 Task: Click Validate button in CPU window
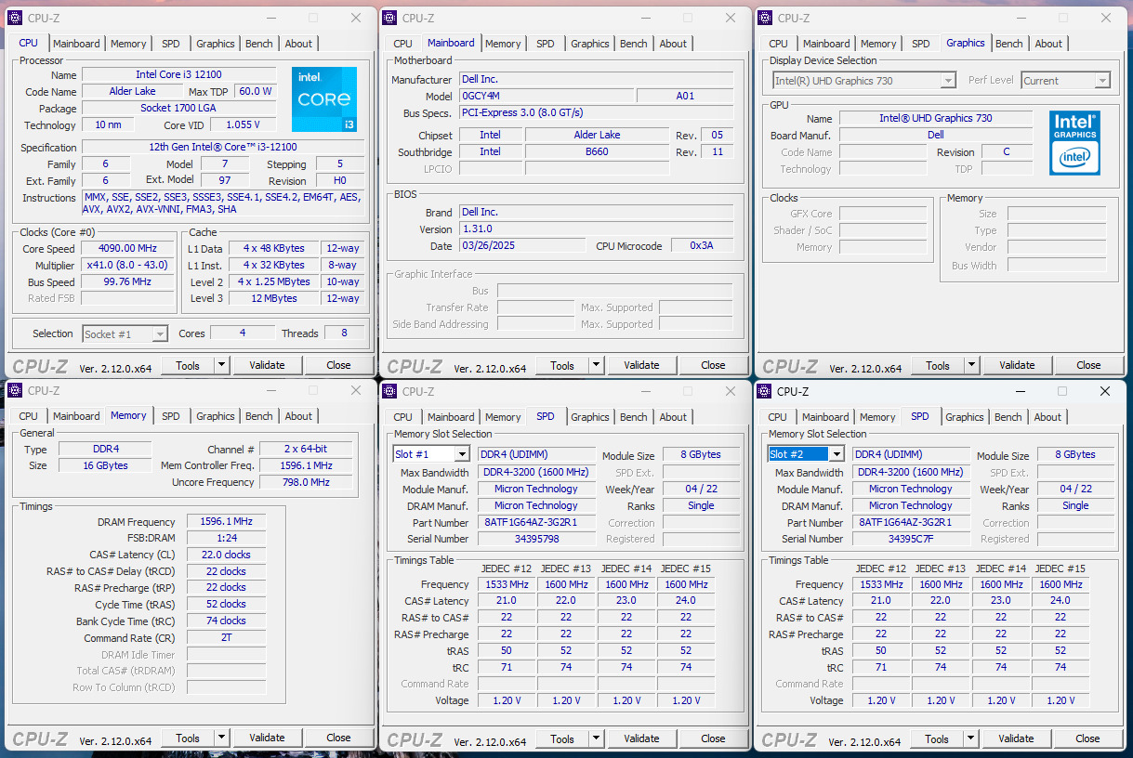coord(267,365)
